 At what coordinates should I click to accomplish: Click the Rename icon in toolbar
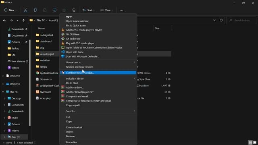54,10
